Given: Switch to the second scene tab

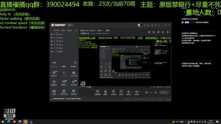Looking at the screenshot, I should (63, 31).
